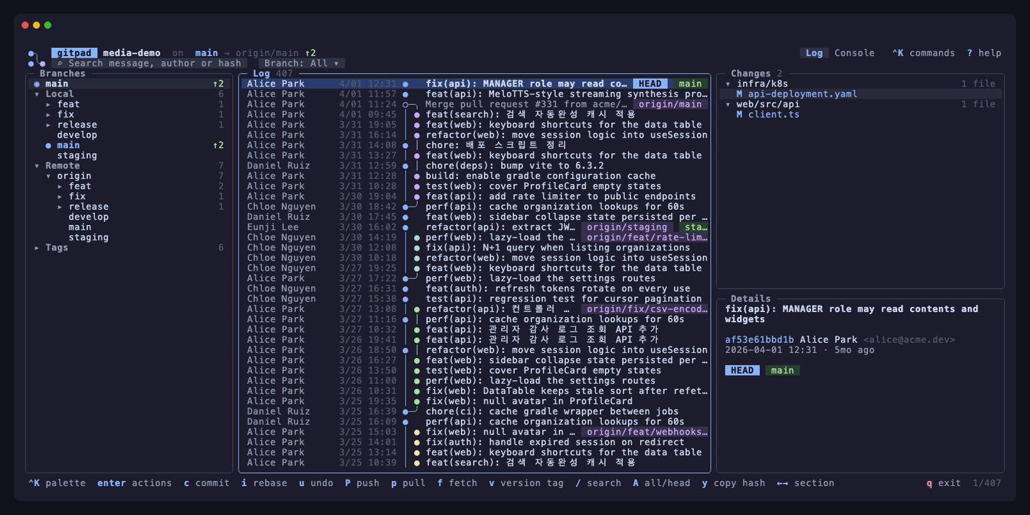Screen dimensions: 1030x515
Task: Select the remote origin develop branch
Action: (89, 217)
